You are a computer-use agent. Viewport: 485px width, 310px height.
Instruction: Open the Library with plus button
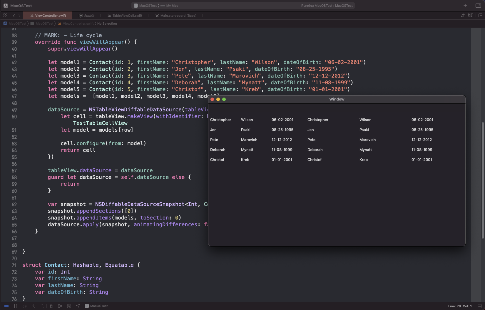465,6
